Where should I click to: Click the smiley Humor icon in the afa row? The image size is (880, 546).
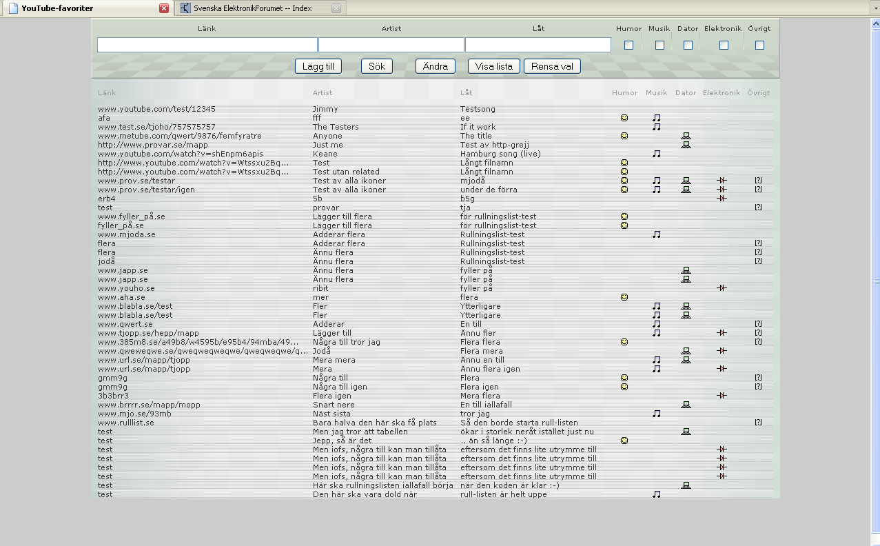624,118
